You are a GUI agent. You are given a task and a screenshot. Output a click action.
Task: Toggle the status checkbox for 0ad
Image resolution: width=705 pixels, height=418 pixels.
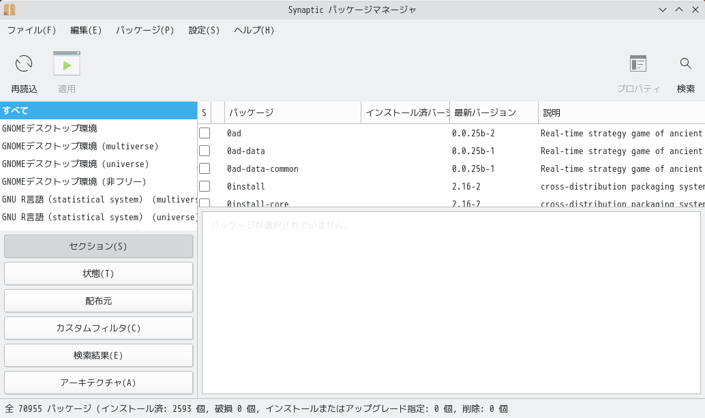point(205,133)
